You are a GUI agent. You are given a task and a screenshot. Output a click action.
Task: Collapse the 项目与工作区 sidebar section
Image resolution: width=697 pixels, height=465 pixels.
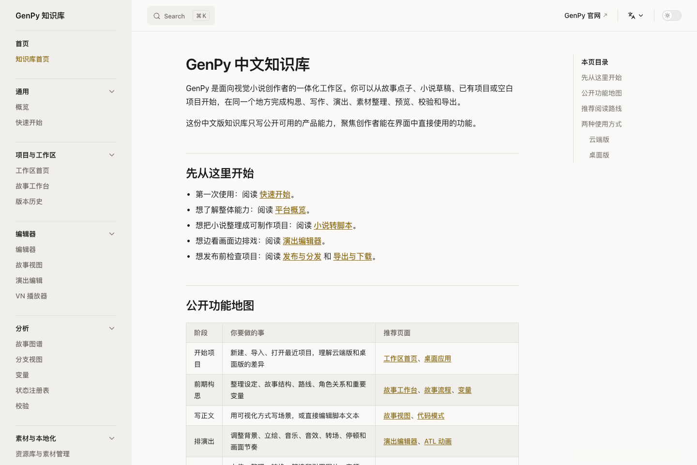112,155
